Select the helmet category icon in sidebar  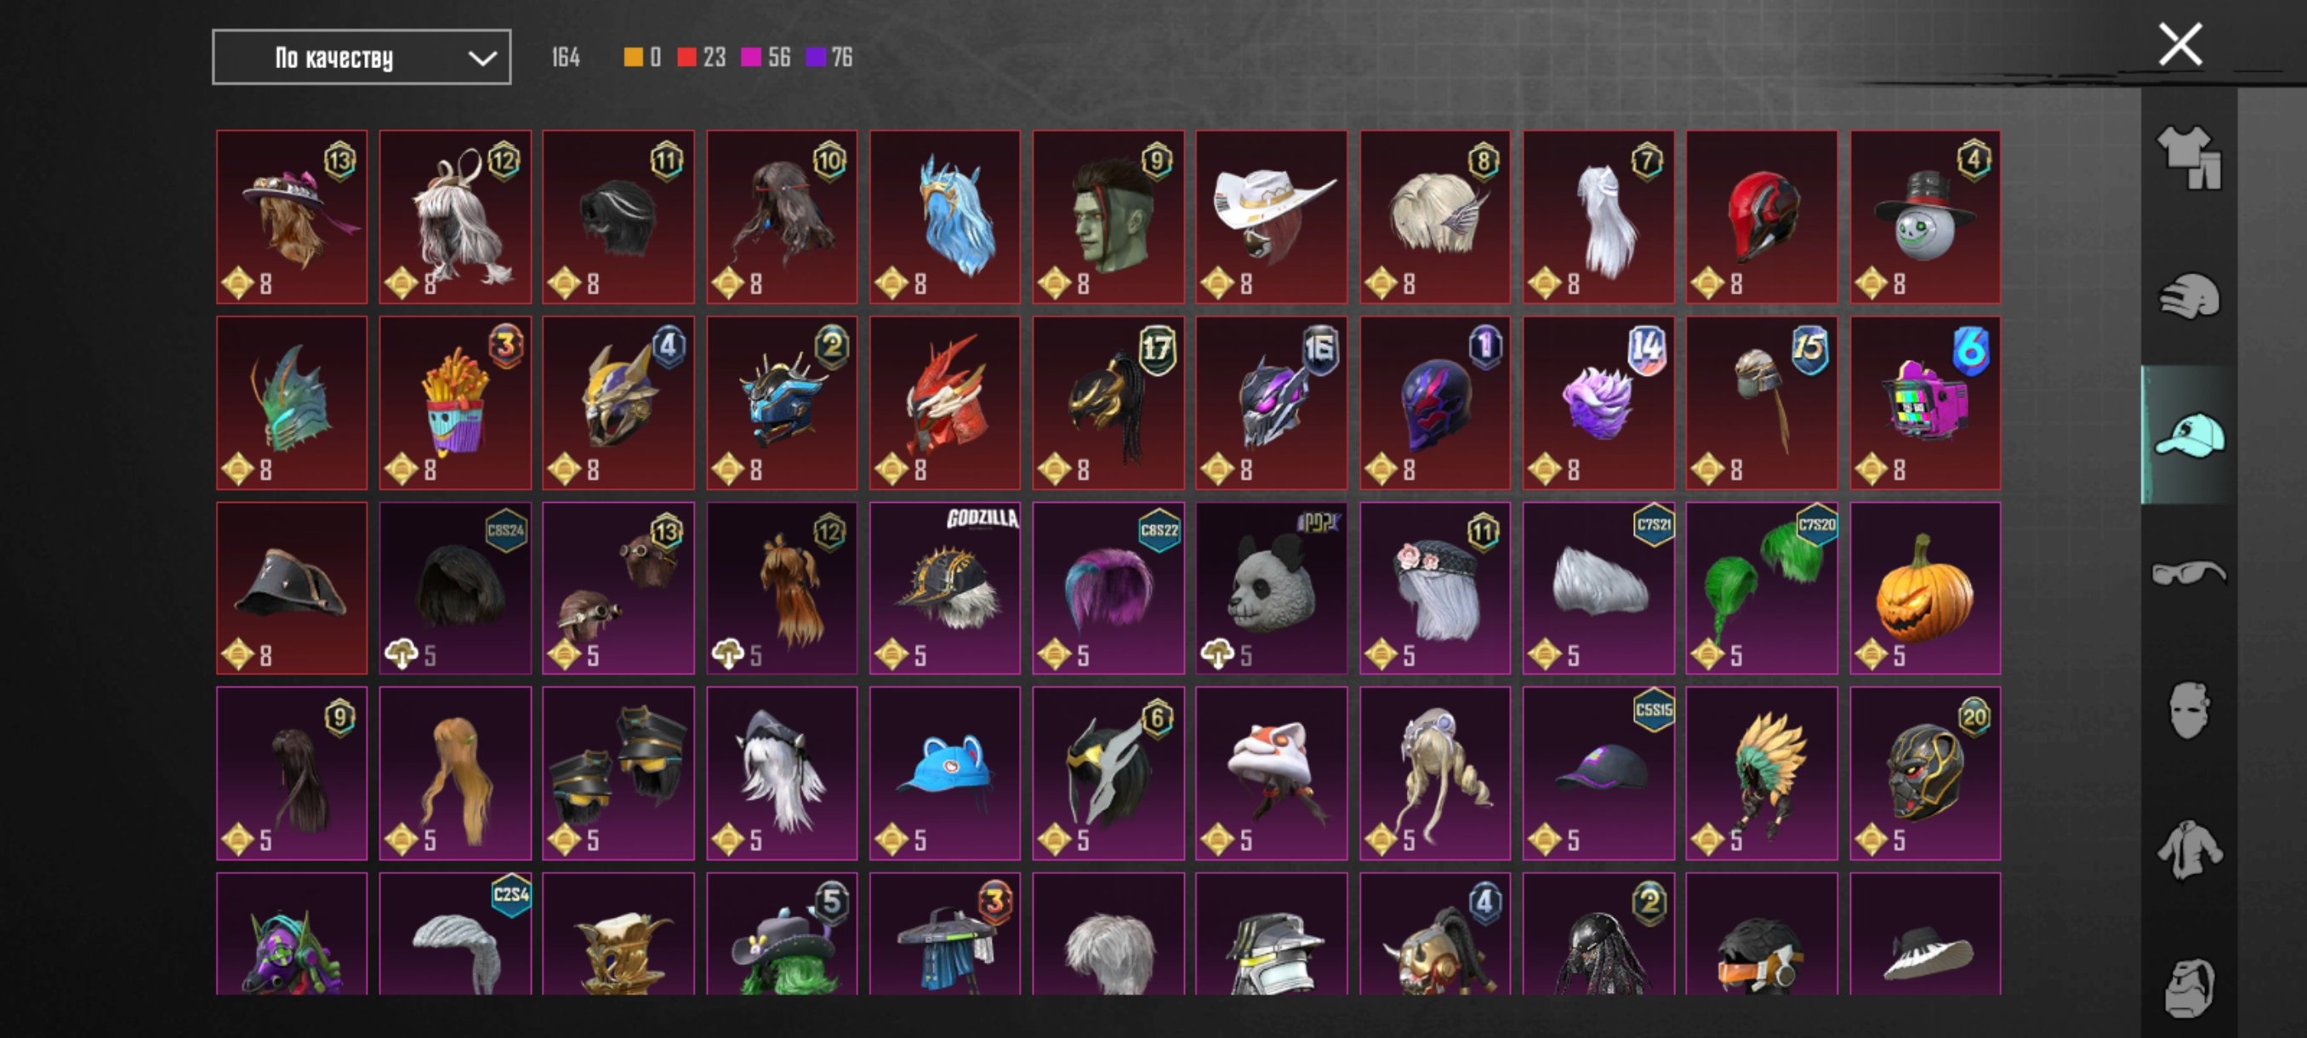[x=2189, y=296]
